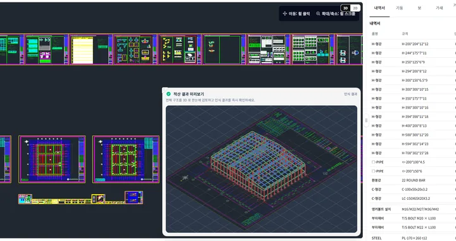Open the nearly empty two-pane drawing sheet
This screenshot has width=456, height=241.
point(224,49)
